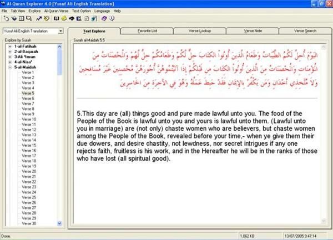Switch to the Text Explore tab
The height and width of the screenshot is (240, 333).
point(94,31)
